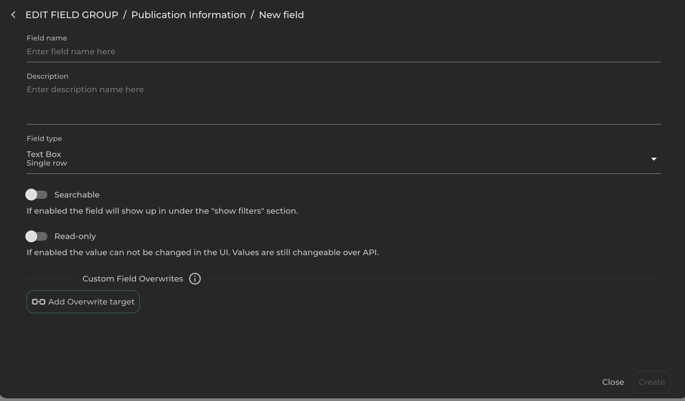This screenshot has width=685, height=401.
Task: Click the Field type label
Action: pyautogui.click(x=44, y=139)
